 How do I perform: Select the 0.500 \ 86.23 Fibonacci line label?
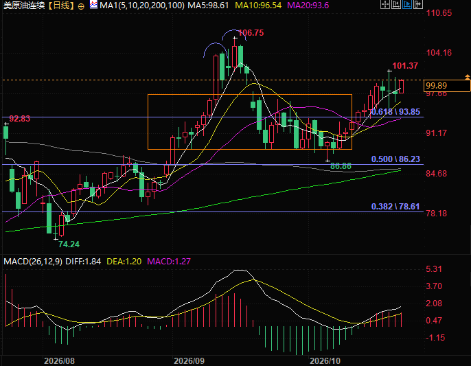click(x=395, y=159)
